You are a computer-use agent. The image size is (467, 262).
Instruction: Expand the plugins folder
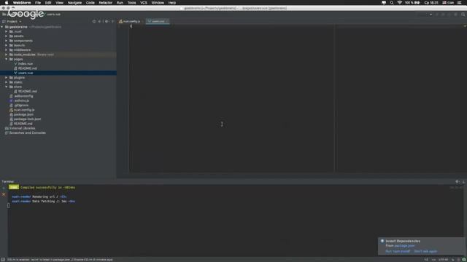[x=7, y=78]
